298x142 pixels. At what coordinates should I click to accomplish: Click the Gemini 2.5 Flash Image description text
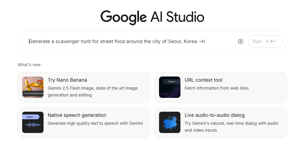tap(92, 91)
